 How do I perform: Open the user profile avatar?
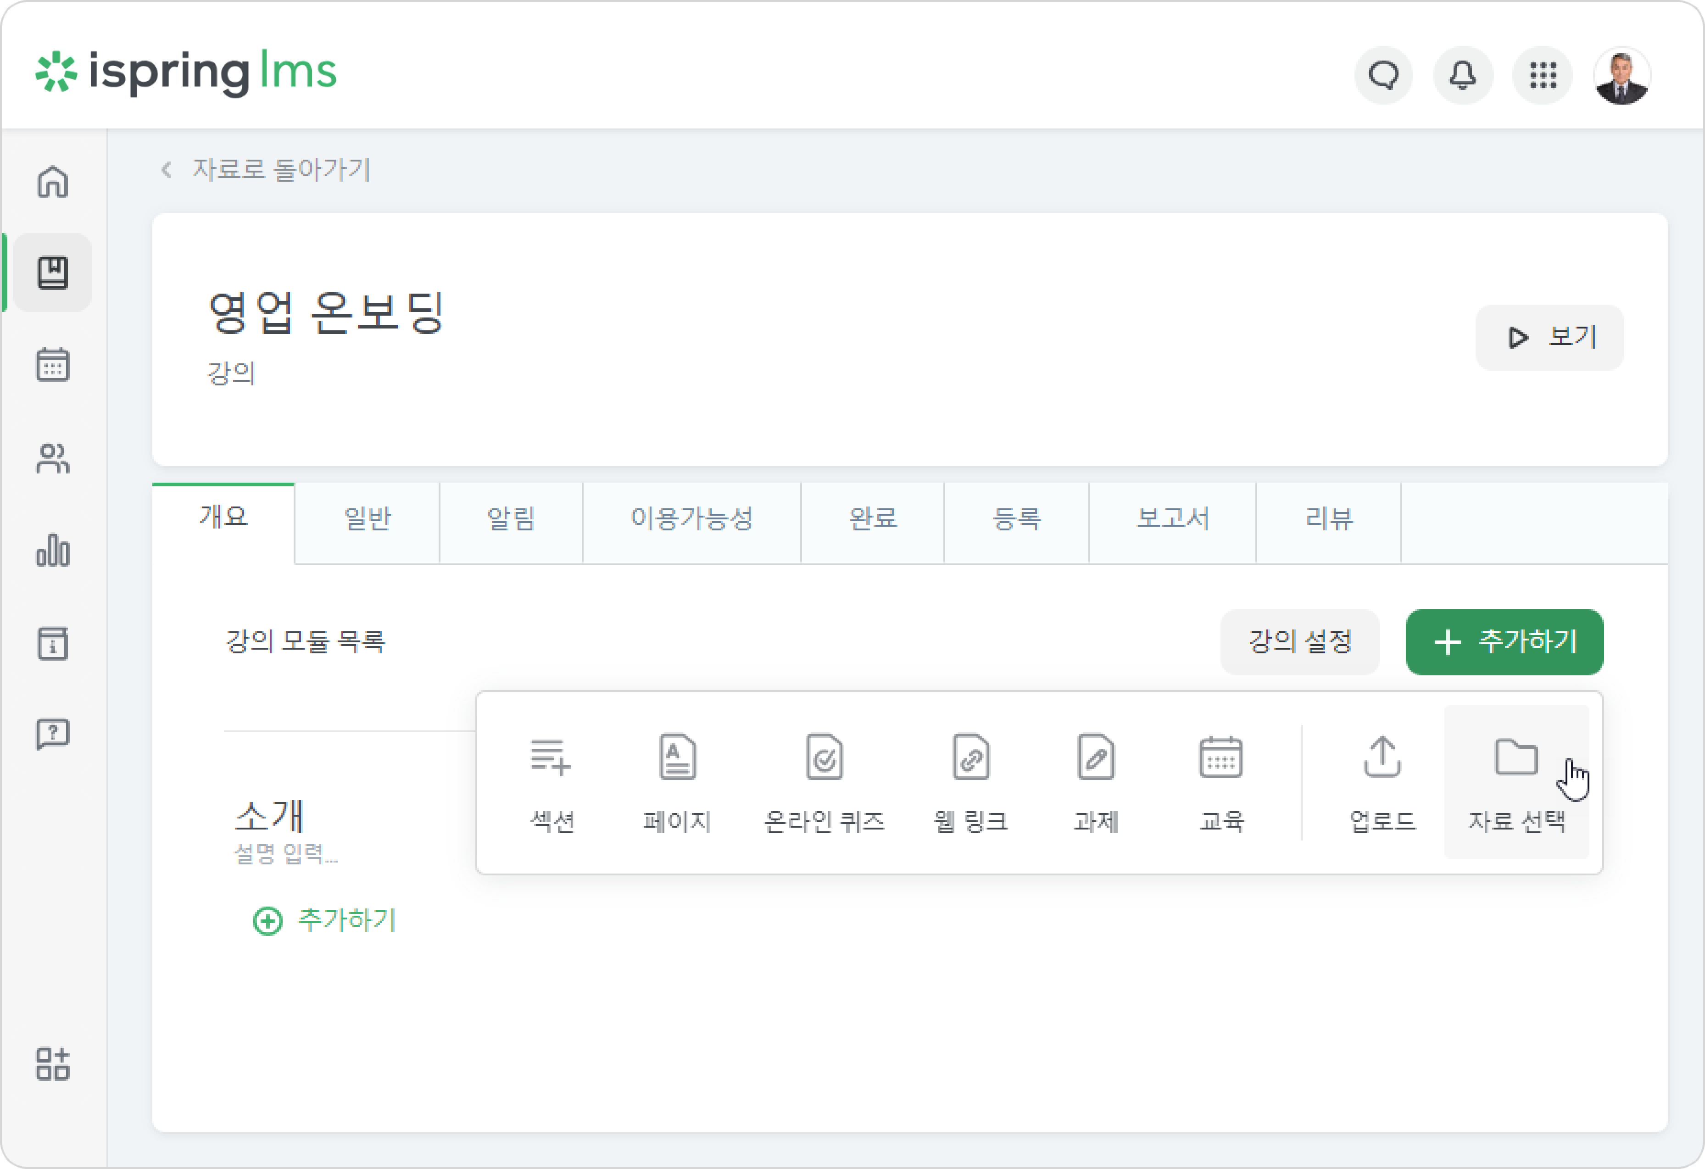tap(1622, 76)
